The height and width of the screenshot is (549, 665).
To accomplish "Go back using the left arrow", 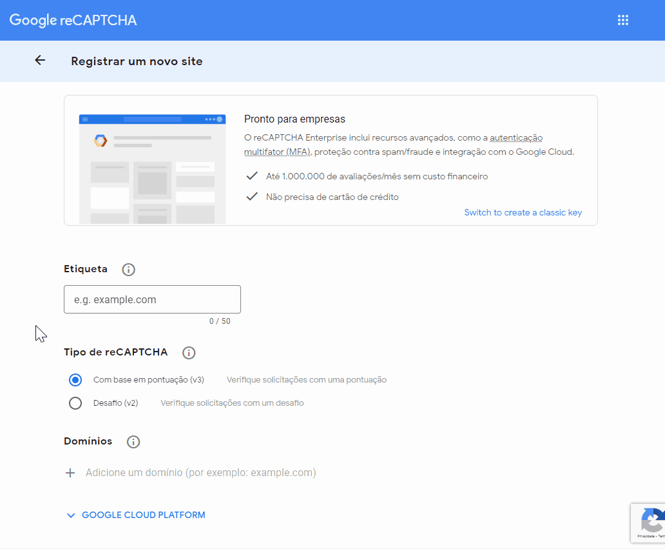I will (40, 60).
